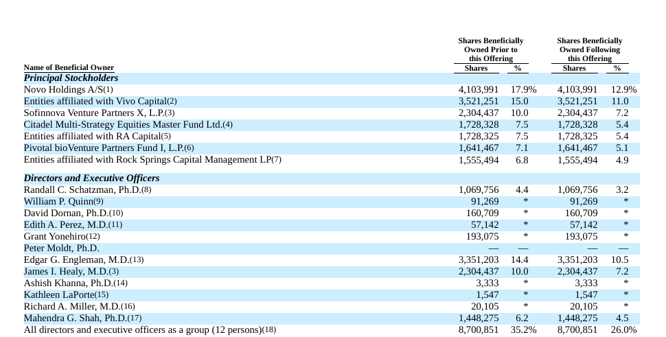Select Citadel prior shares value 1,728,328
666x337 pixels.
[479, 125]
